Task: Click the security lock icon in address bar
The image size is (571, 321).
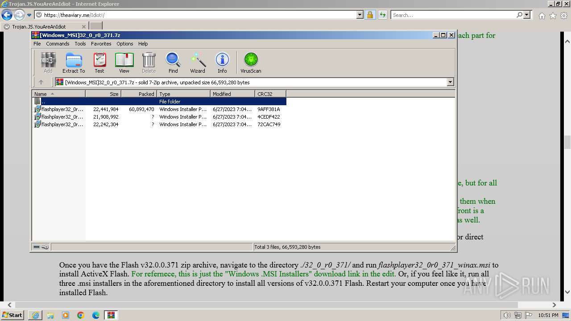Action: pos(370,15)
